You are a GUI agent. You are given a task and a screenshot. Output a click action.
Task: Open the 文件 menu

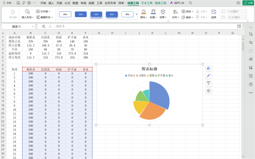pos(7,3)
